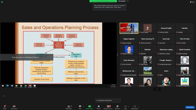Screen dimensions: 196x110
Task: Unmute using the Audio microphone icon
Action: point(5,106)
